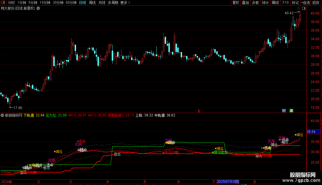The width and height of the screenshot is (322, 185).
Task: Click the 上轨: 39.32 readout
Action: 144,115
